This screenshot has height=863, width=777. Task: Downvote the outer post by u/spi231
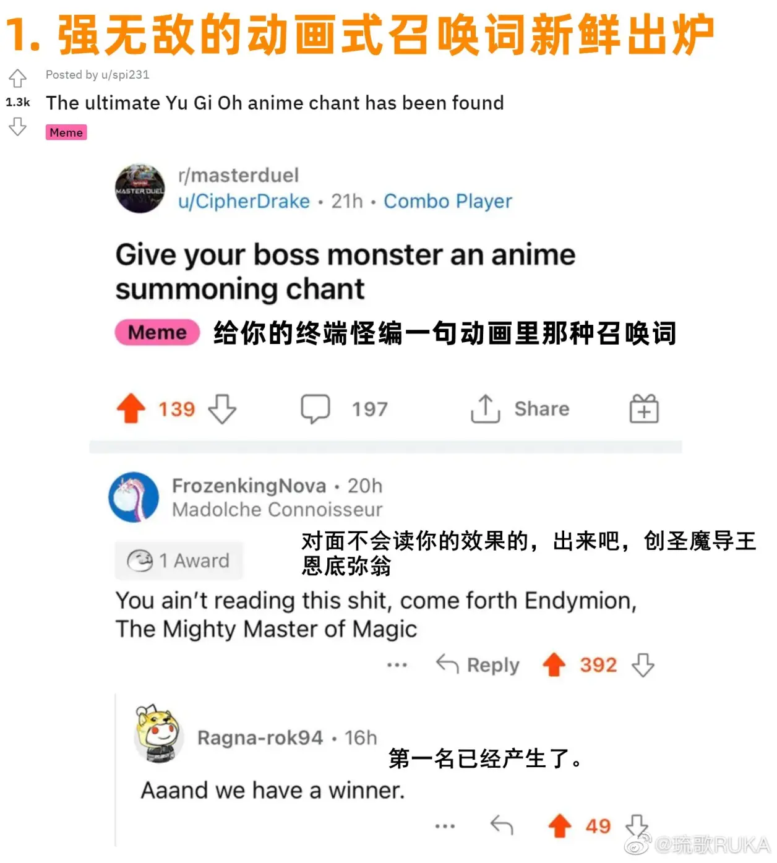(x=17, y=127)
